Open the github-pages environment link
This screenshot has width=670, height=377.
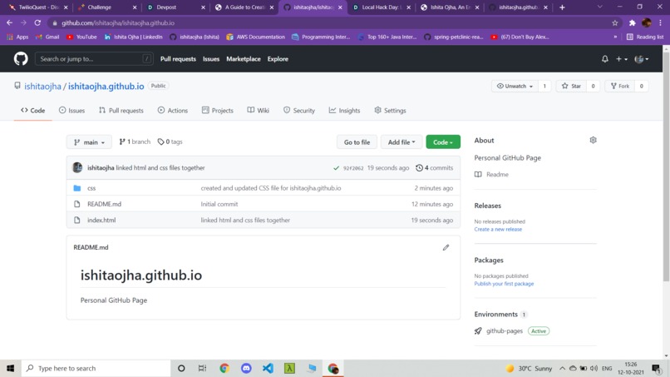505,330
